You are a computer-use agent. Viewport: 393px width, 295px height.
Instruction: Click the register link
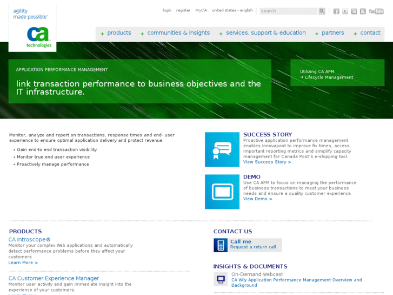[x=183, y=10]
